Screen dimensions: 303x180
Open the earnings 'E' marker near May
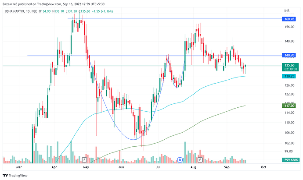[84, 159]
